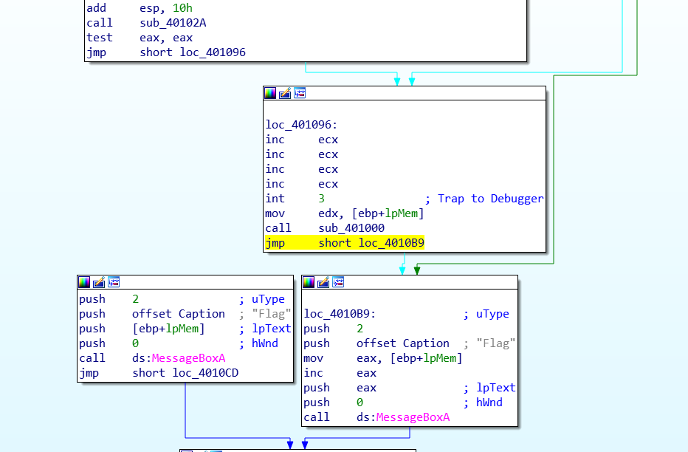The height and width of the screenshot is (452, 688).
Task: Click 'push 0' line below push [ebp+lpMem]
Action: pos(109,343)
